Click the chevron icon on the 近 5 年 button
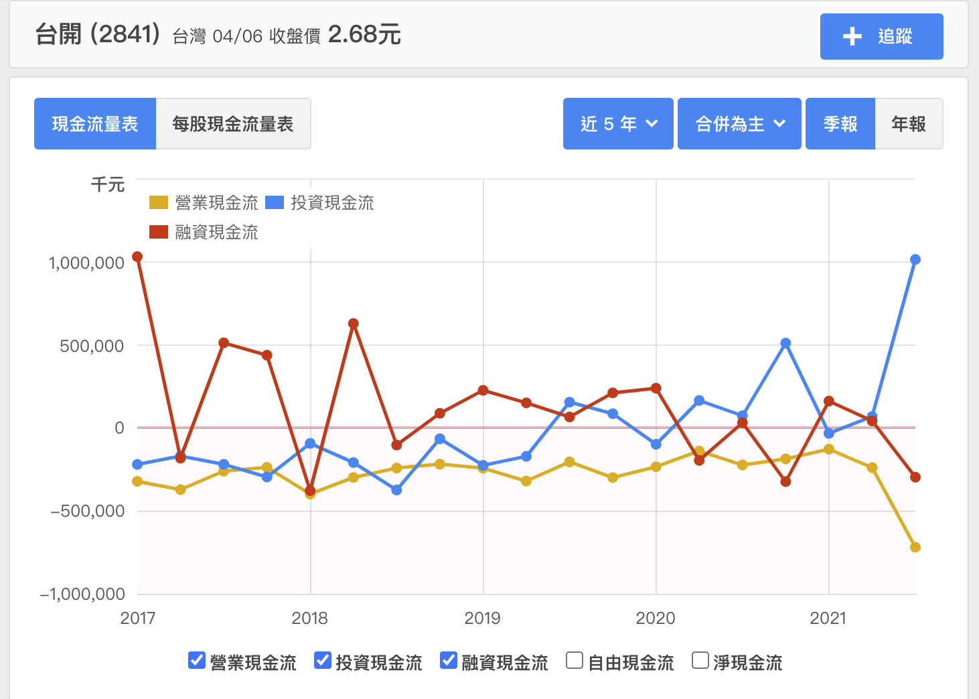The width and height of the screenshot is (979, 699). [652, 123]
